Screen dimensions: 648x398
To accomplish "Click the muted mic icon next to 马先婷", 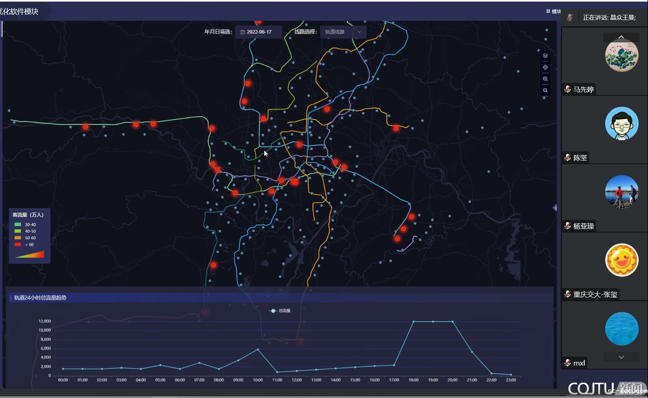I will pyautogui.click(x=567, y=89).
